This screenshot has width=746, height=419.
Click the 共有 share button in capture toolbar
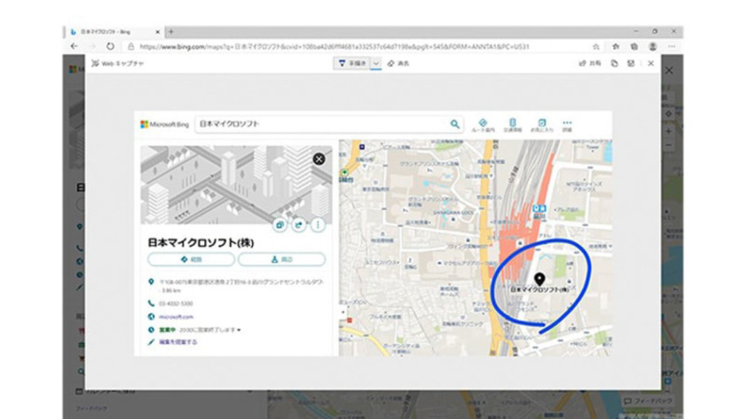click(590, 63)
